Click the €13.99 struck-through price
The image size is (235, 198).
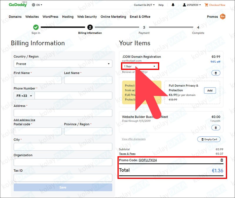point(173,100)
